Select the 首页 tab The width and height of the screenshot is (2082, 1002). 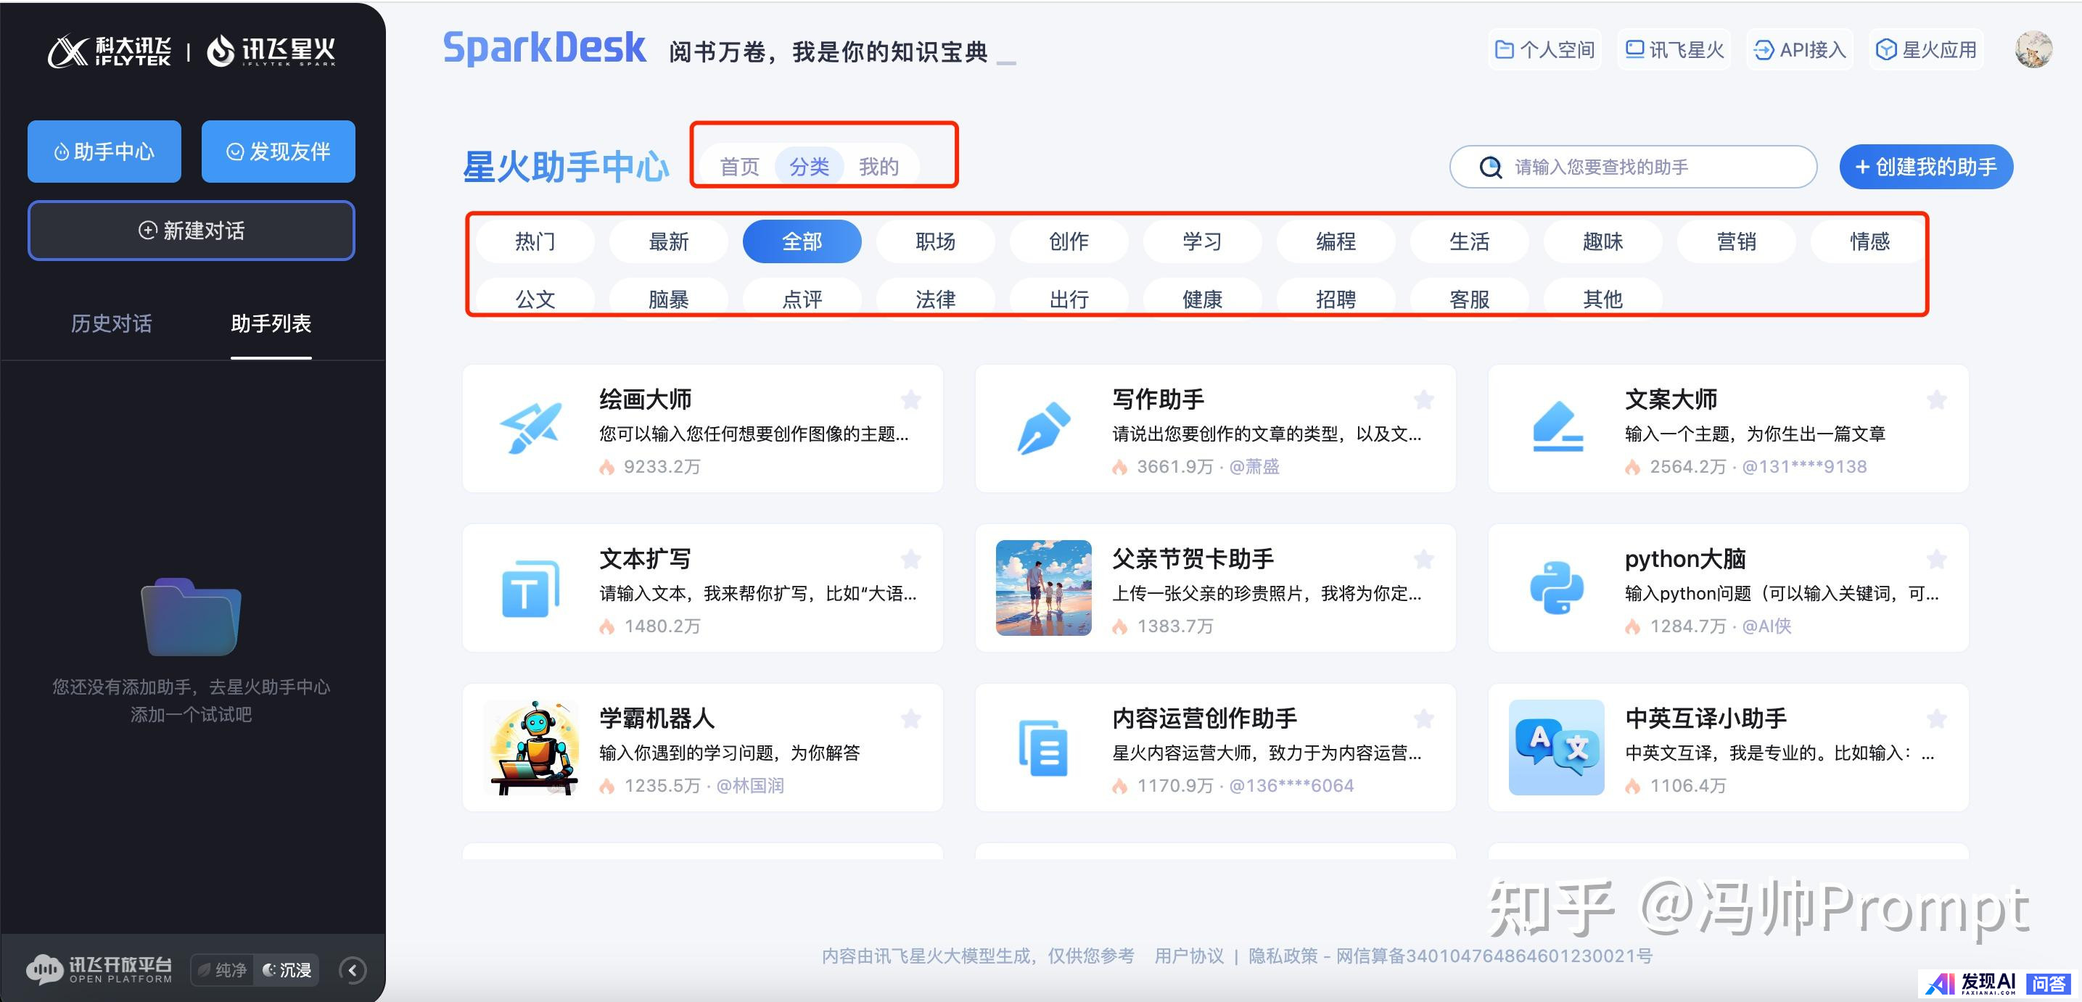point(739,167)
